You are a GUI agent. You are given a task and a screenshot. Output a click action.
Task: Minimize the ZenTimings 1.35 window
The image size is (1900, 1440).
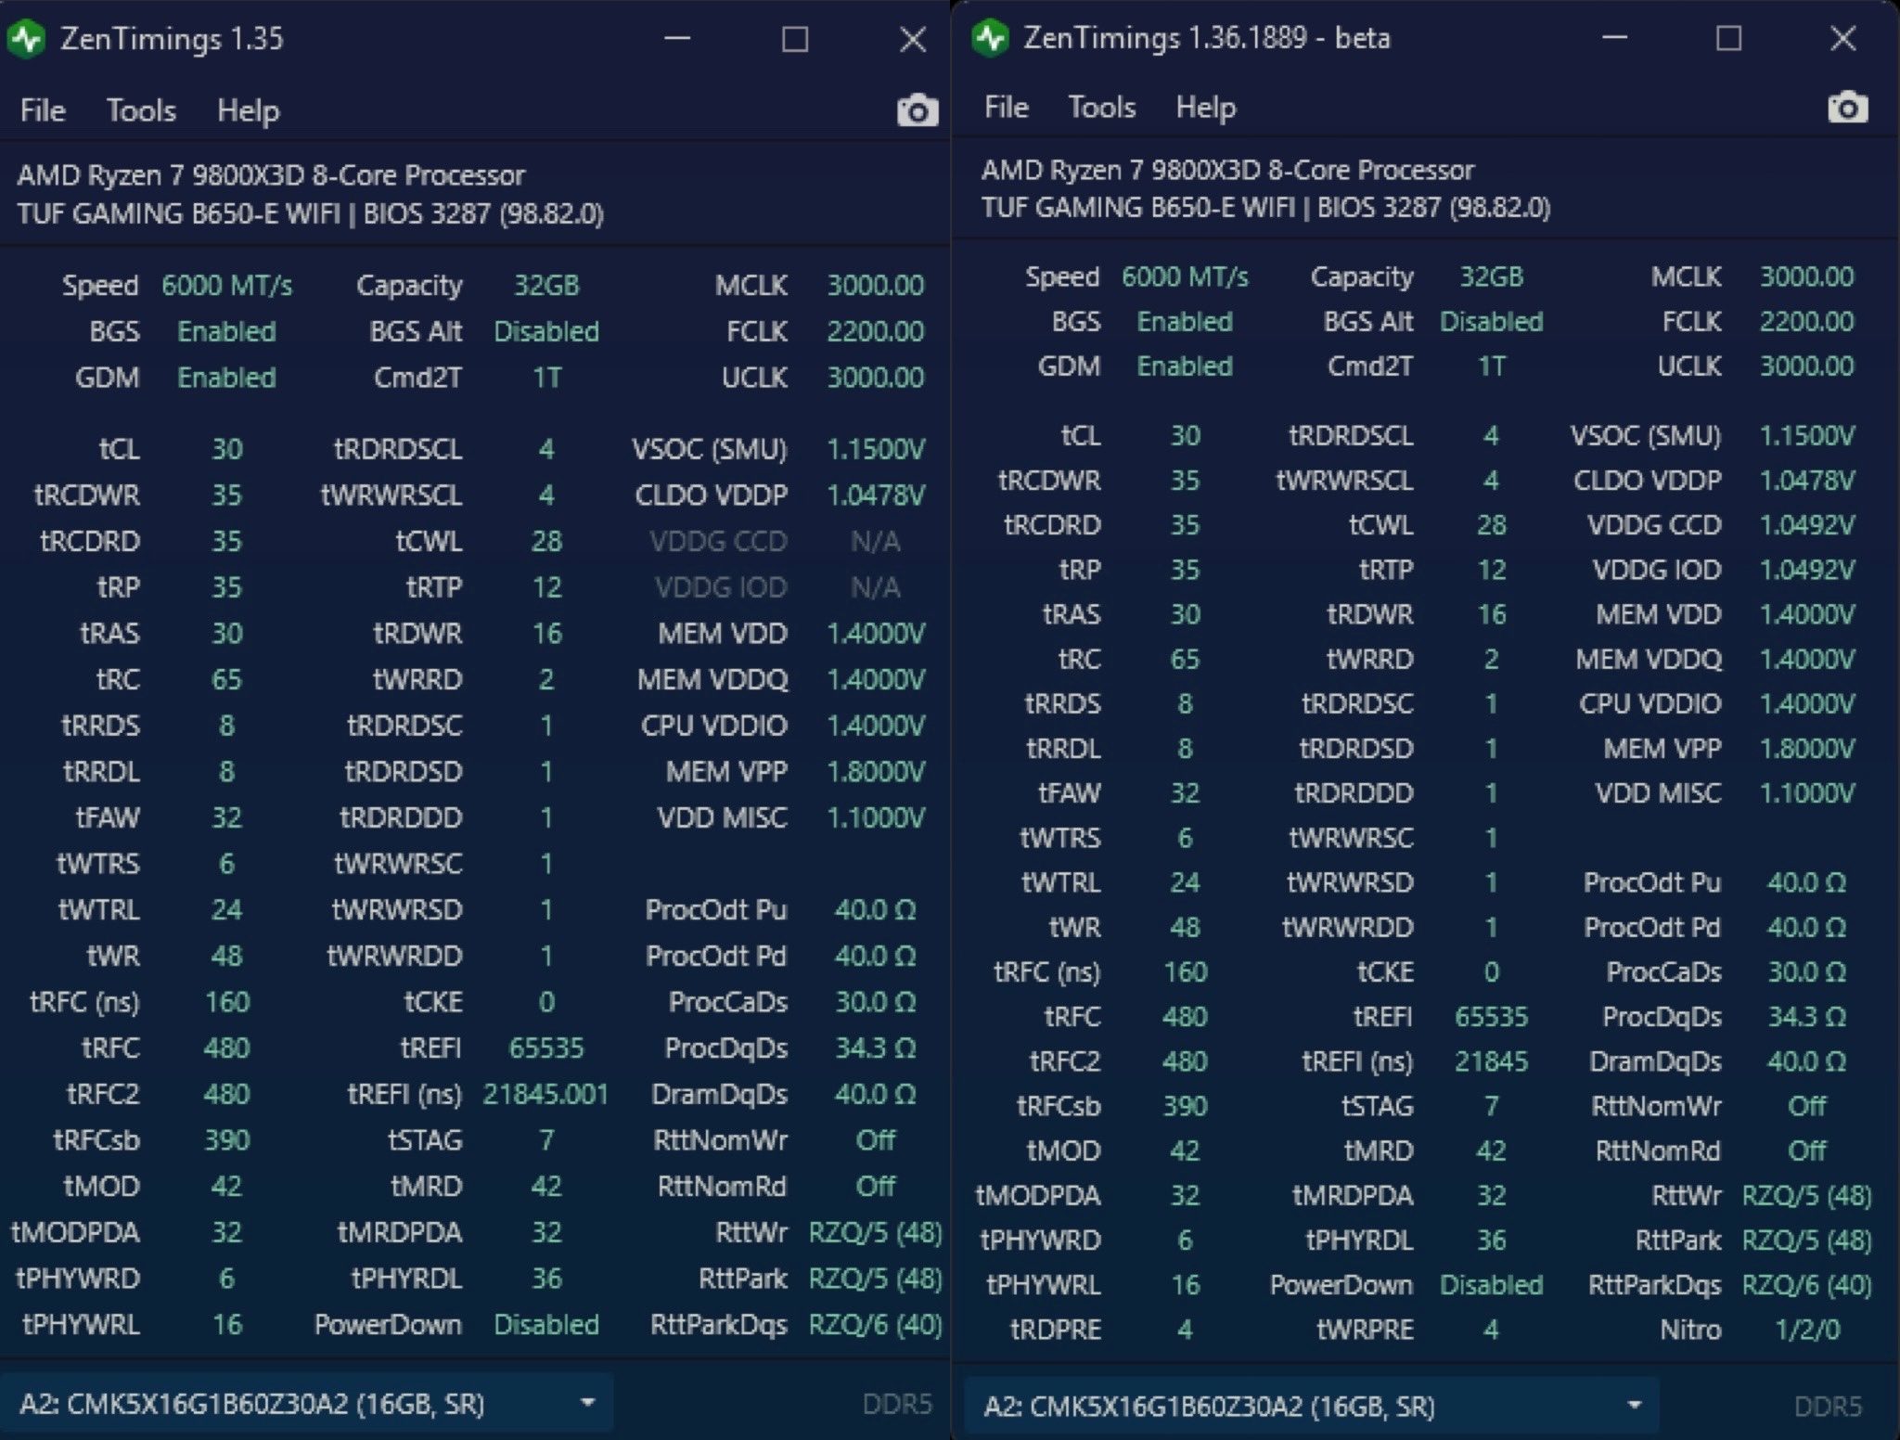point(677,39)
